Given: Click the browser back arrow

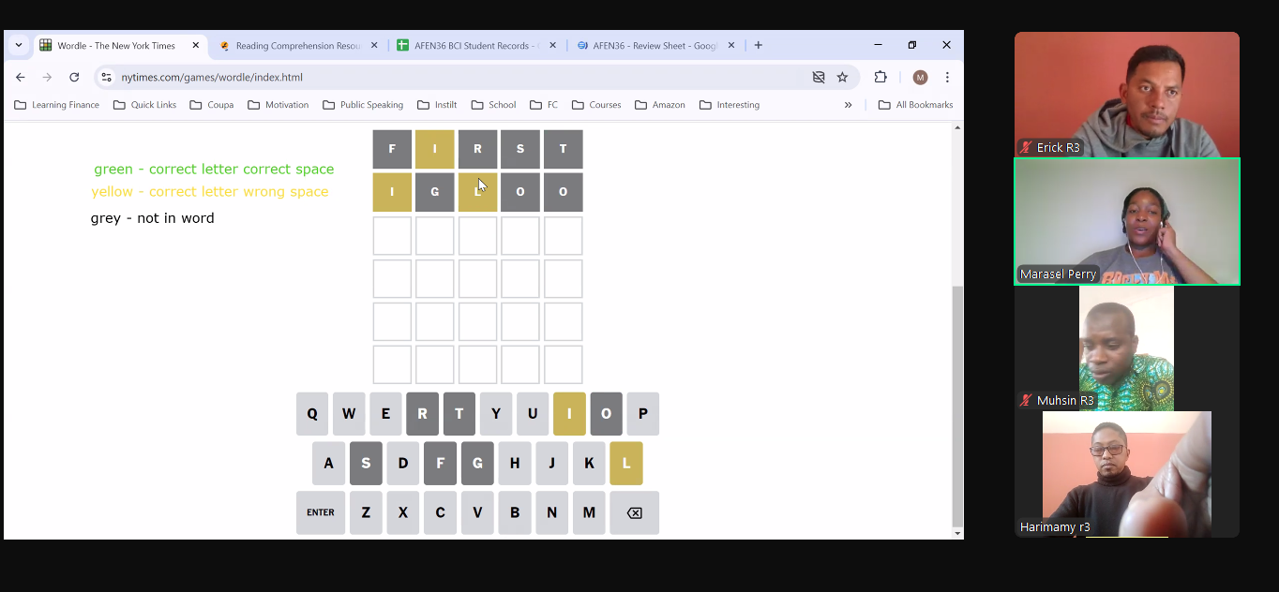Looking at the screenshot, I should pos(21,77).
